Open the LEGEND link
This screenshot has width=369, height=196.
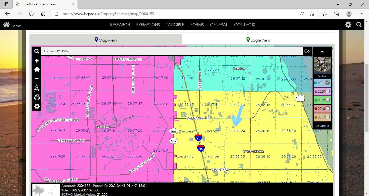tap(322, 126)
